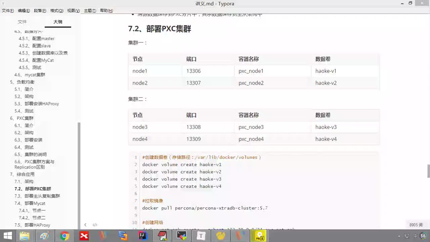Go to outline item 4.5.1、配置master
This screenshot has width=430, height=242.
pos(37,39)
